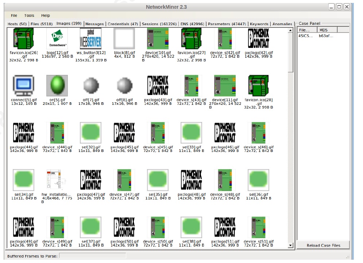Select the device_s[45].gif image

[x=158, y=133]
